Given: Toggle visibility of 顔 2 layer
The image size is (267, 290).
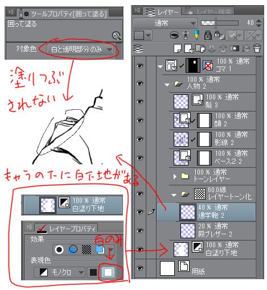Looking at the screenshot, I should (x=139, y=121).
